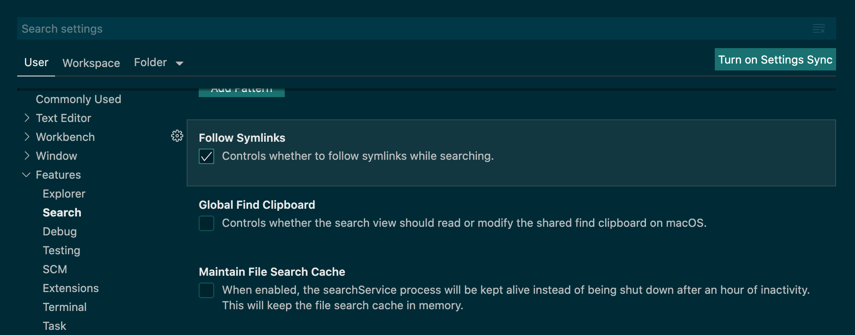Viewport: 855px width, 335px height.
Task: Select the SCM settings category
Action: pyautogui.click(x=55, y=269)
